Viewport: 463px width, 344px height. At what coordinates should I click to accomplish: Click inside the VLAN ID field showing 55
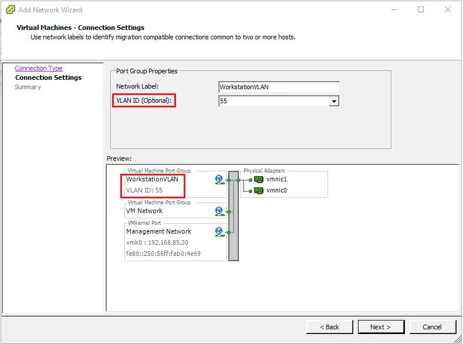(273, 102)
